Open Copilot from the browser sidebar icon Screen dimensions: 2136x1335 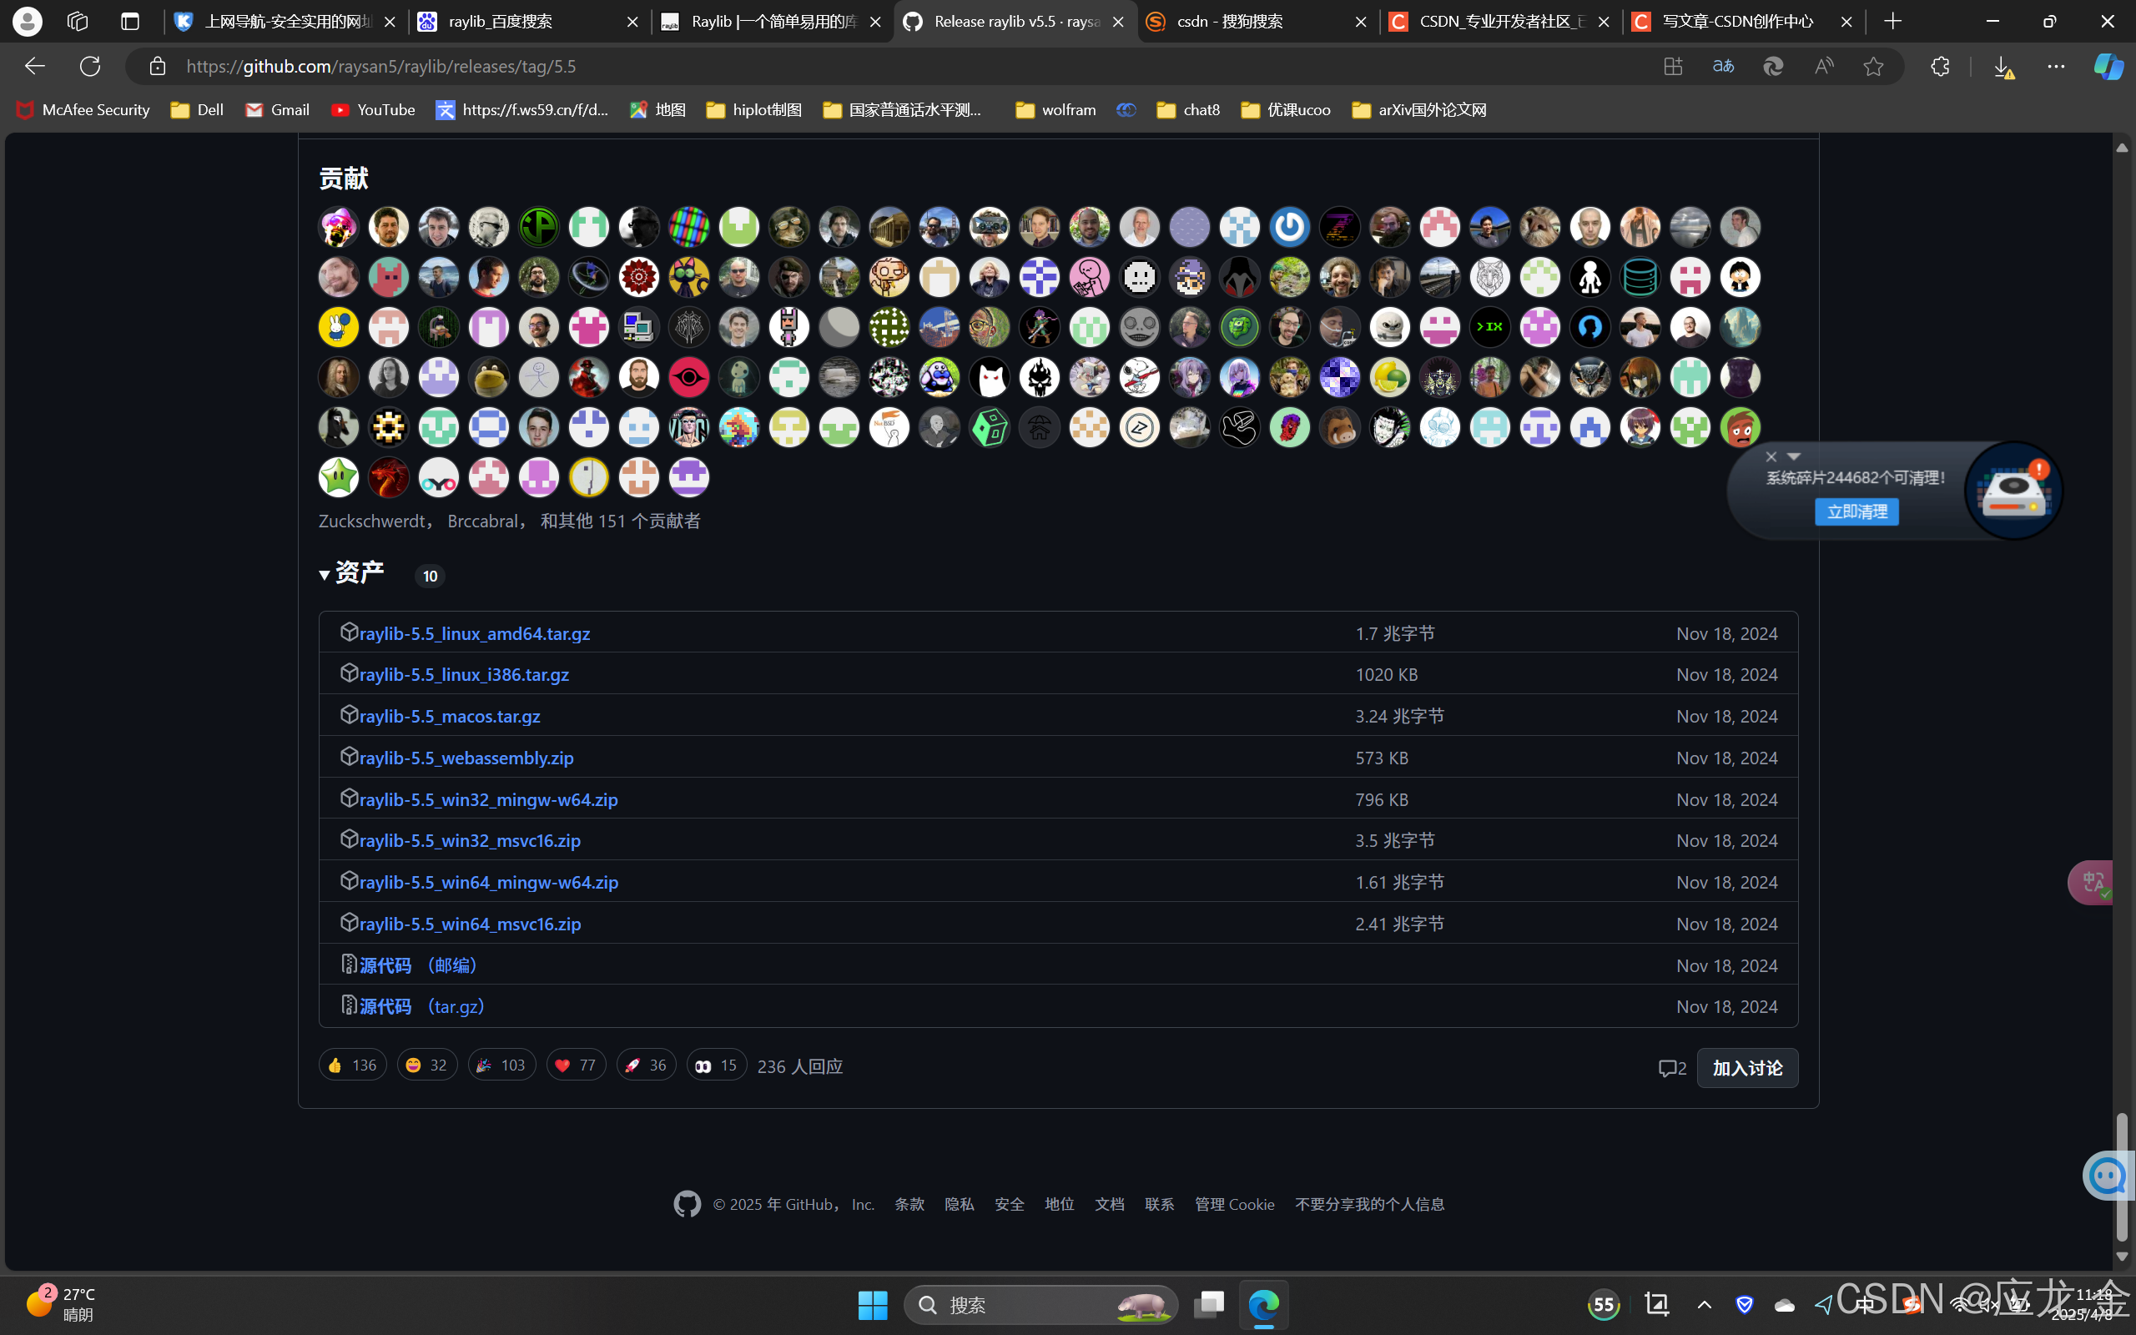click(x=2108, y=66)
